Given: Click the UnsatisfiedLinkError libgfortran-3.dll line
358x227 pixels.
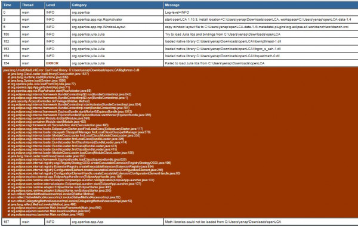Looking at the screenshot, I should (71, 70).
